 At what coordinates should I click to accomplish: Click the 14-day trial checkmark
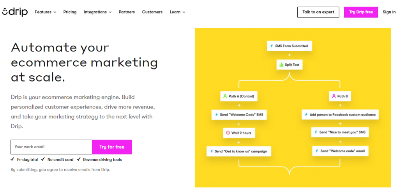[x=12, y=160]
